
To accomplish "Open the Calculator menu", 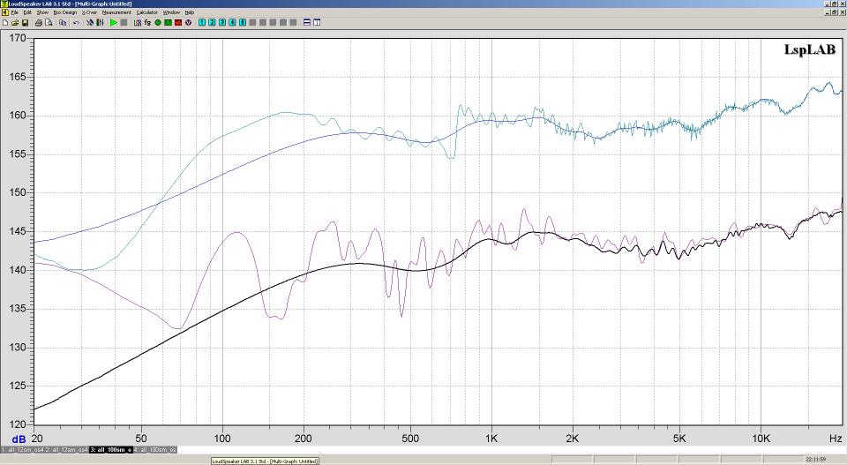I will pos(147,12).
